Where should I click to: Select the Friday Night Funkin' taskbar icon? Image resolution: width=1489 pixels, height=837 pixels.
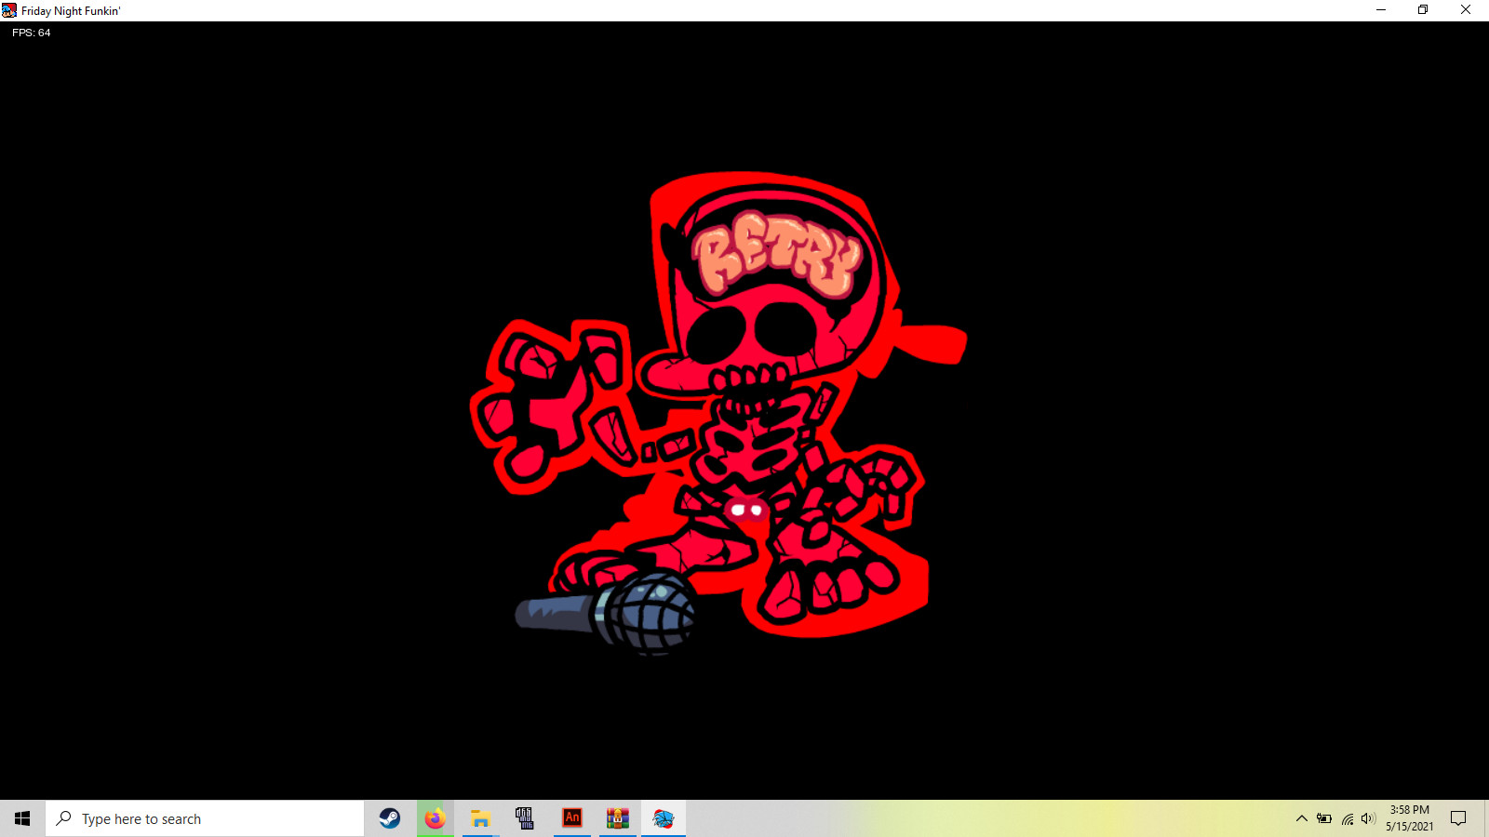[x=663, y=818]
